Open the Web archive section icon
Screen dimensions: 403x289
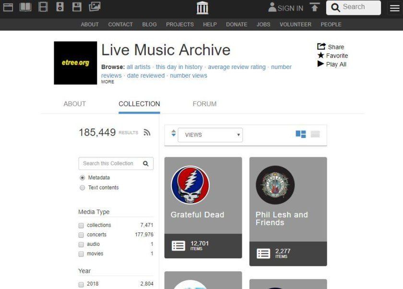[x=7, y=7]
